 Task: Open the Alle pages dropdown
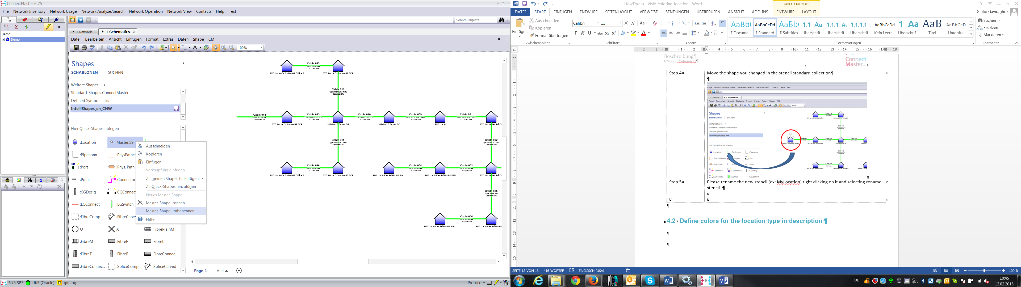pyautogui.click(x=222, y=271)
